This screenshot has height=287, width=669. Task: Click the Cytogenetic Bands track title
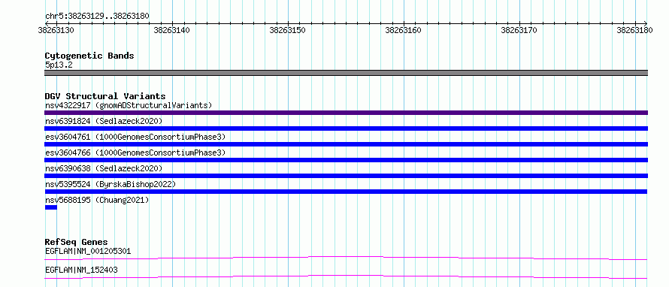point(89,56)
